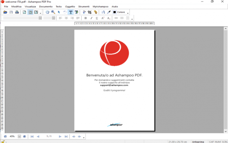Viewport: 228px width, 143px height.
Task: Click vertical scrollbar down arrow
Action: click(226, 132)
